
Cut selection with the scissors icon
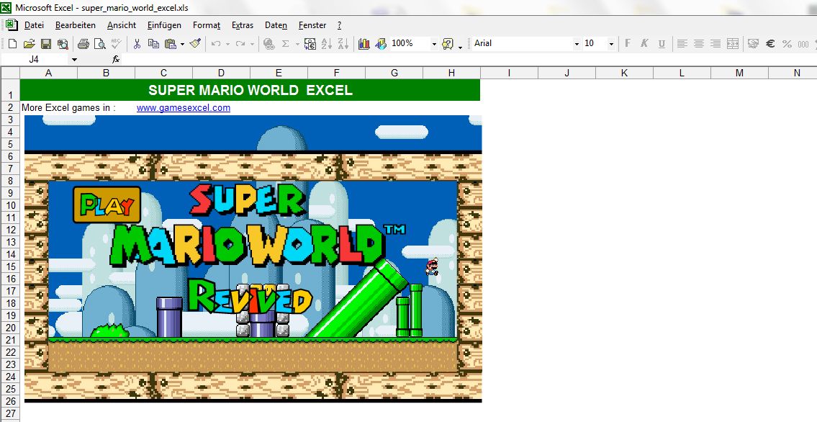coord(137,44)
